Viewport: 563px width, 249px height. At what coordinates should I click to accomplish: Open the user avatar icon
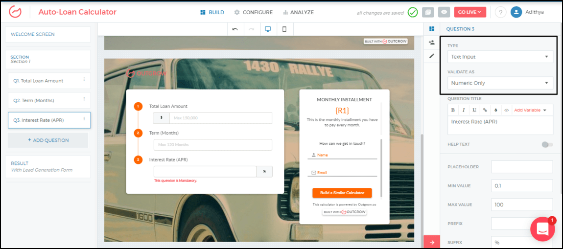(516, 12)
